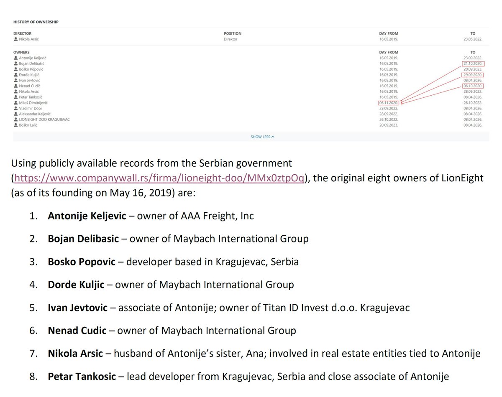Image resolution: width=502 pixels, height=397 pixels.
Task: Click the person icon next to Bojan Delibašić
Action: [x=16, y=63]
